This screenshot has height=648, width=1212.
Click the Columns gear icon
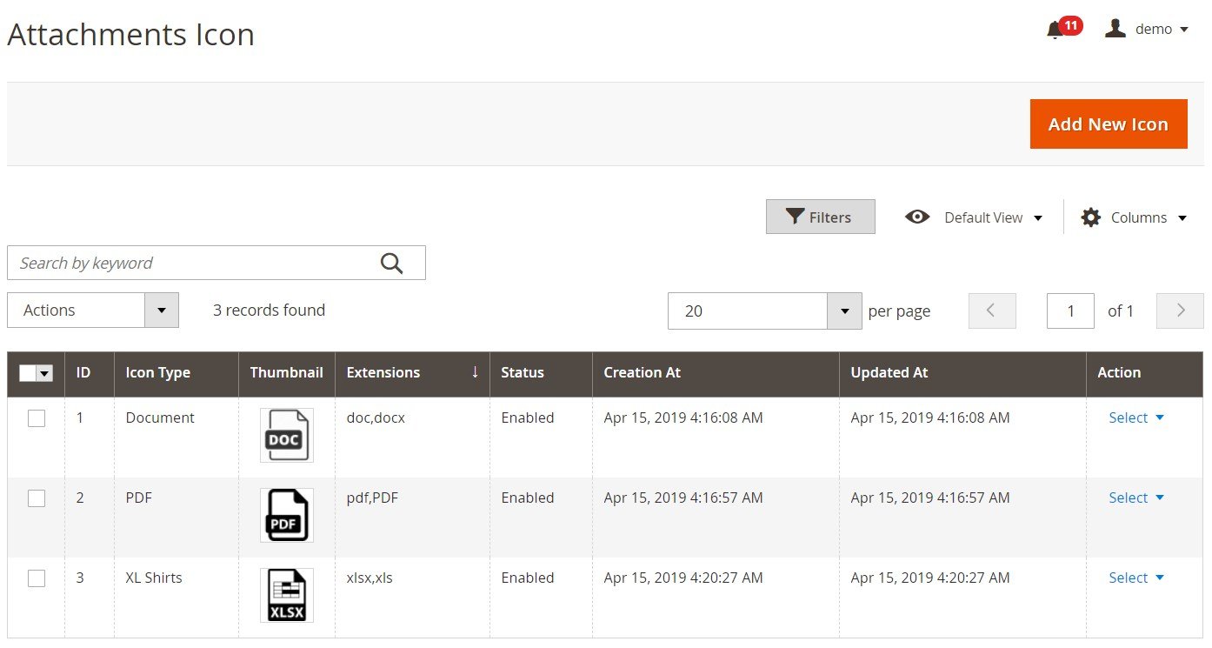[x=1090, y=217]
